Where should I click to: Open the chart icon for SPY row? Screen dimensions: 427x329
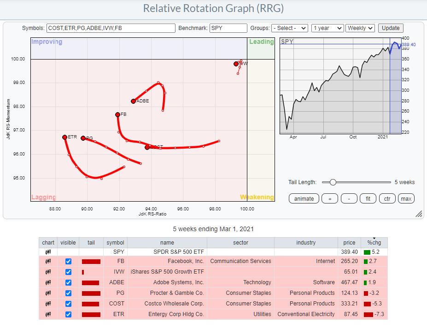[48, 252]
